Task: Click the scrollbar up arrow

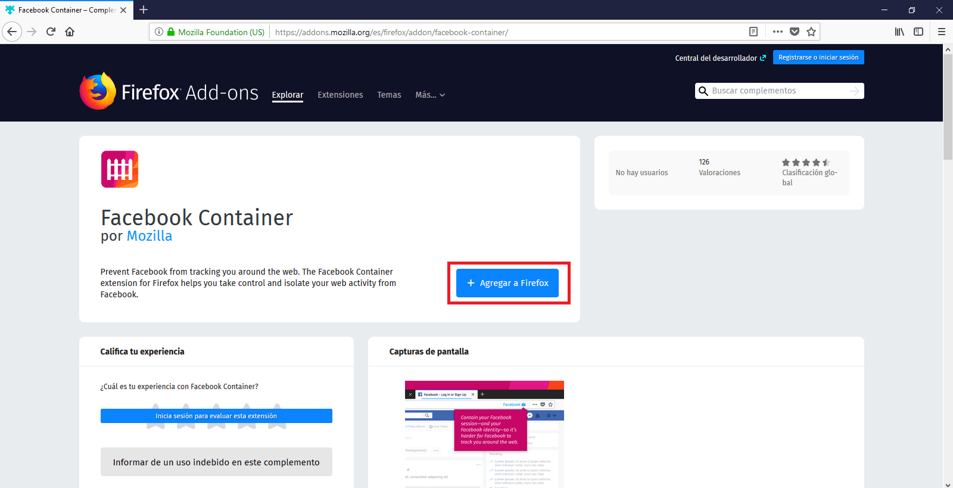Action: pos(948,49)
